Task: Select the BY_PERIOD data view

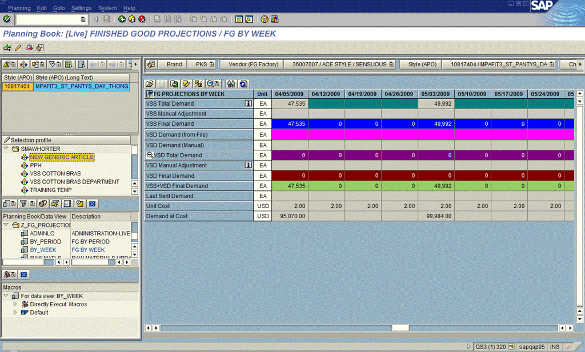Action: point(46,242)
